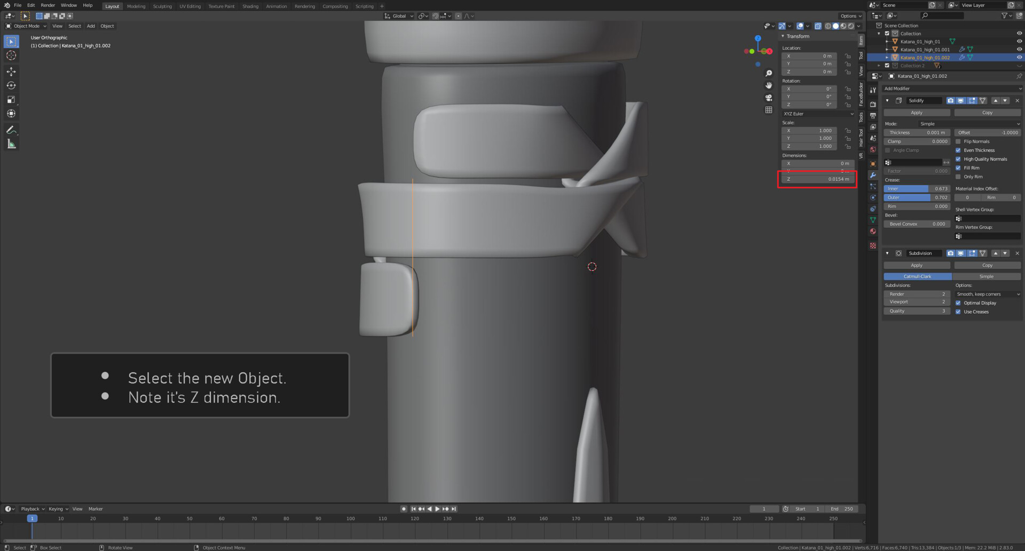Open the Render menu

48,5
